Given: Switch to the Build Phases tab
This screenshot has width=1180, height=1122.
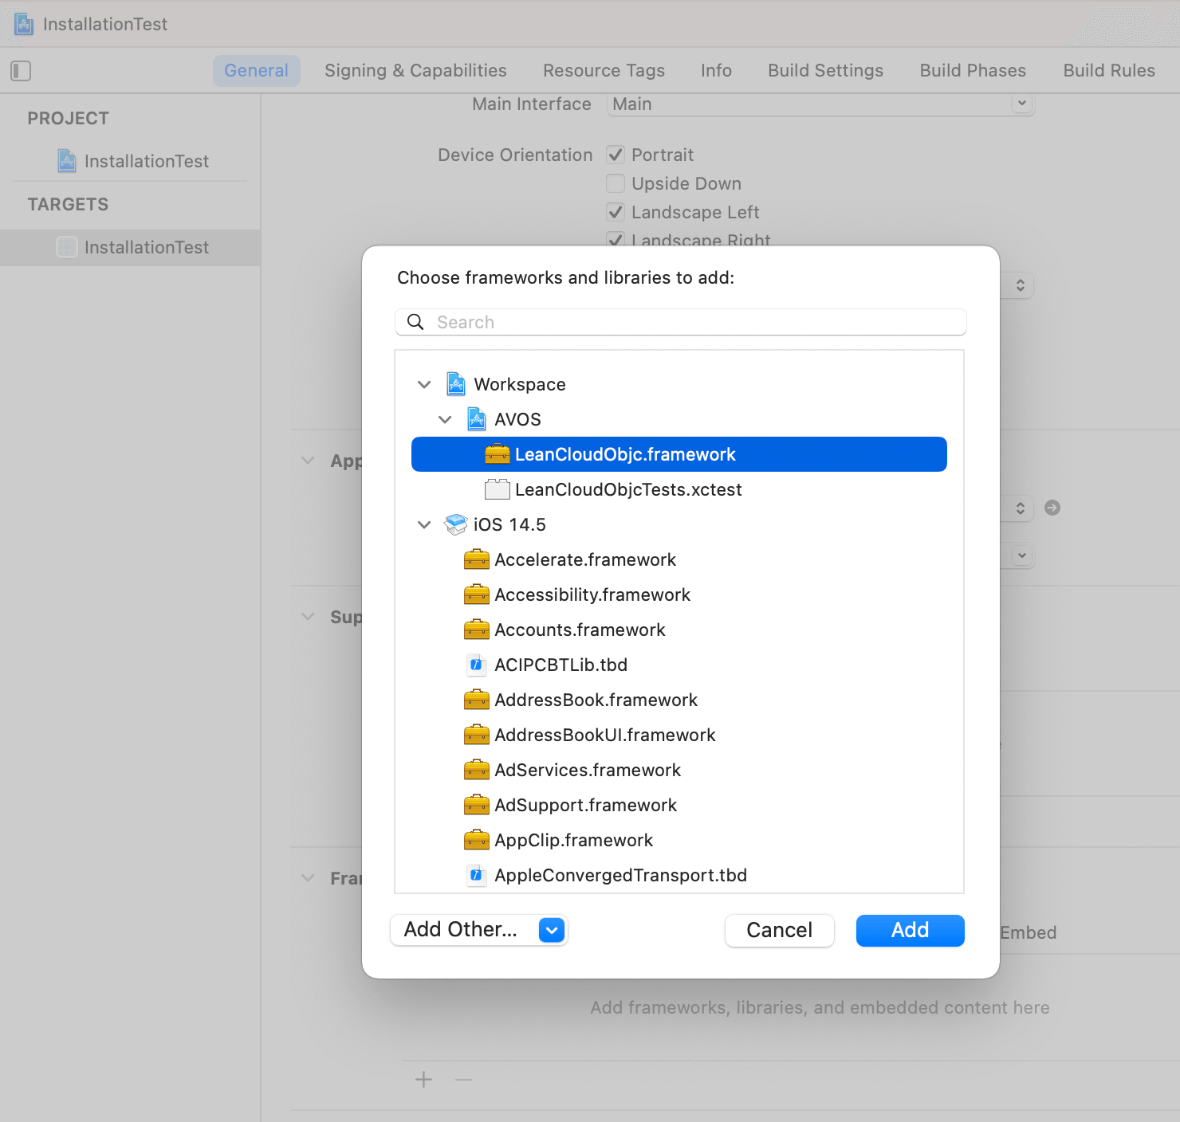Looking at the screenshot, I should 972,70.
